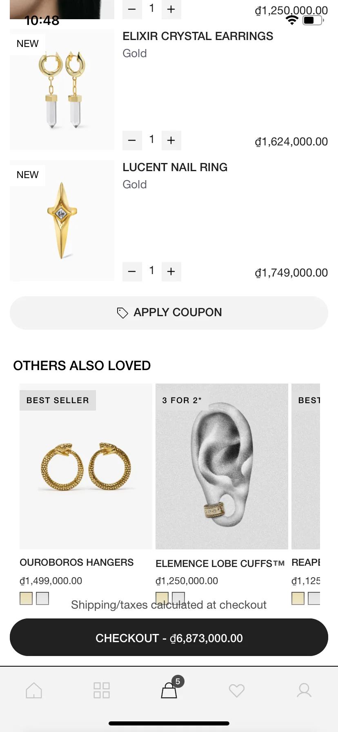Screen dimensions: 338x732
Task: Tap the Apply Coupon button
Action: tap(169, 312)
